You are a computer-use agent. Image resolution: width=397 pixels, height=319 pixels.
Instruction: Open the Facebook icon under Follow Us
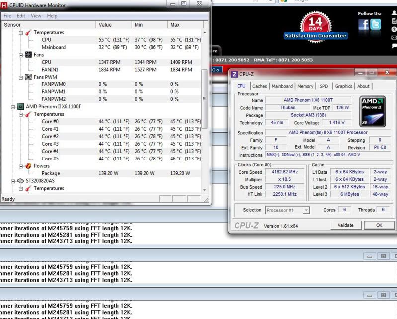pos(363,25)
